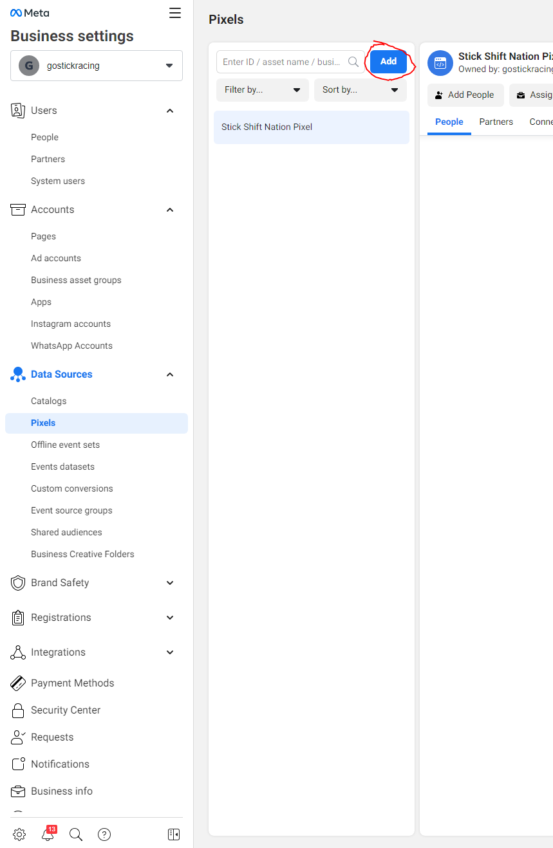Click the Security Center label
The height and width of the screenshot is (848, 553).
(x=66, y=710)
